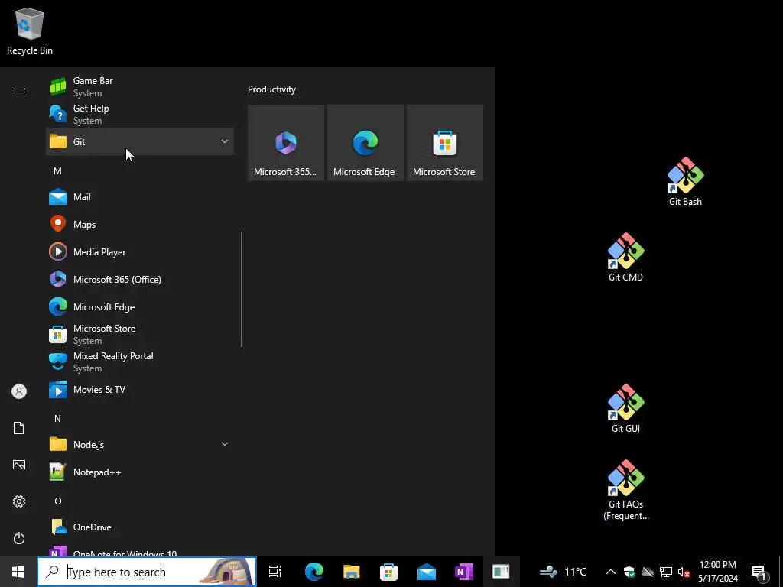
Task: Open the Microsoft 365 pinned tile
Action: [286, 143]
